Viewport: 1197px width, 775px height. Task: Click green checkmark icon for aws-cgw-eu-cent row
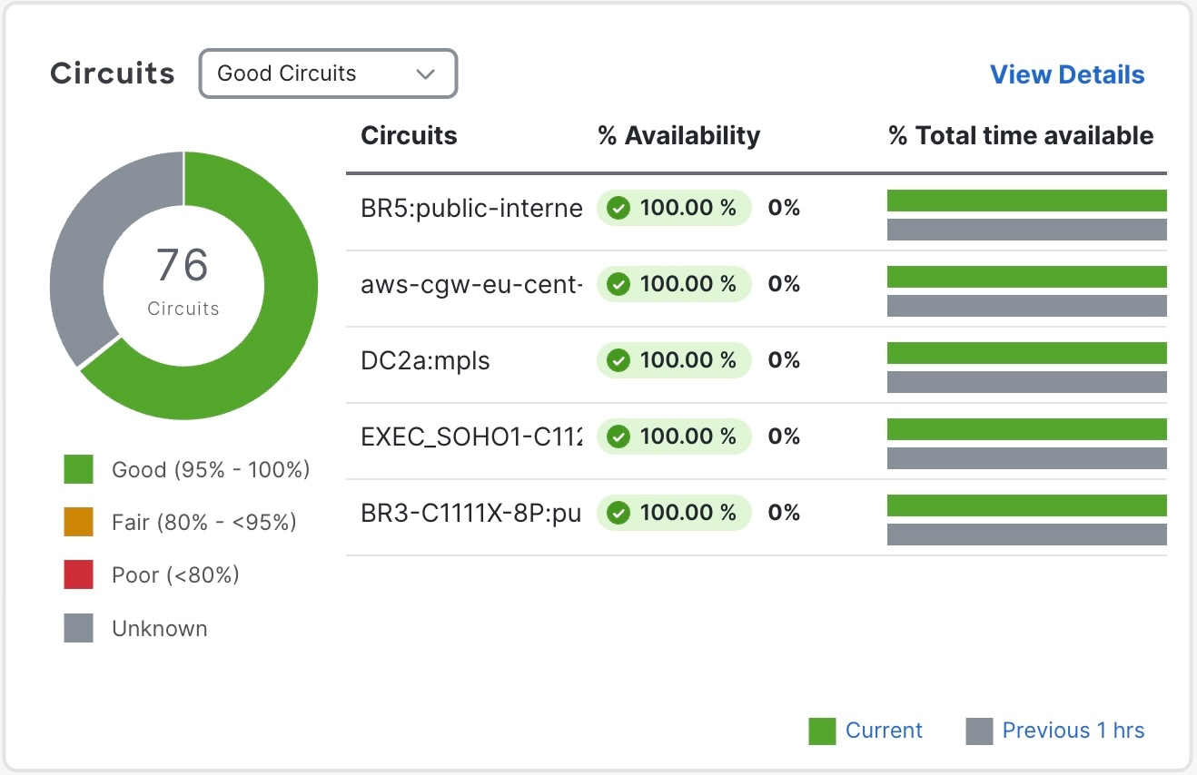pos(618,285)
